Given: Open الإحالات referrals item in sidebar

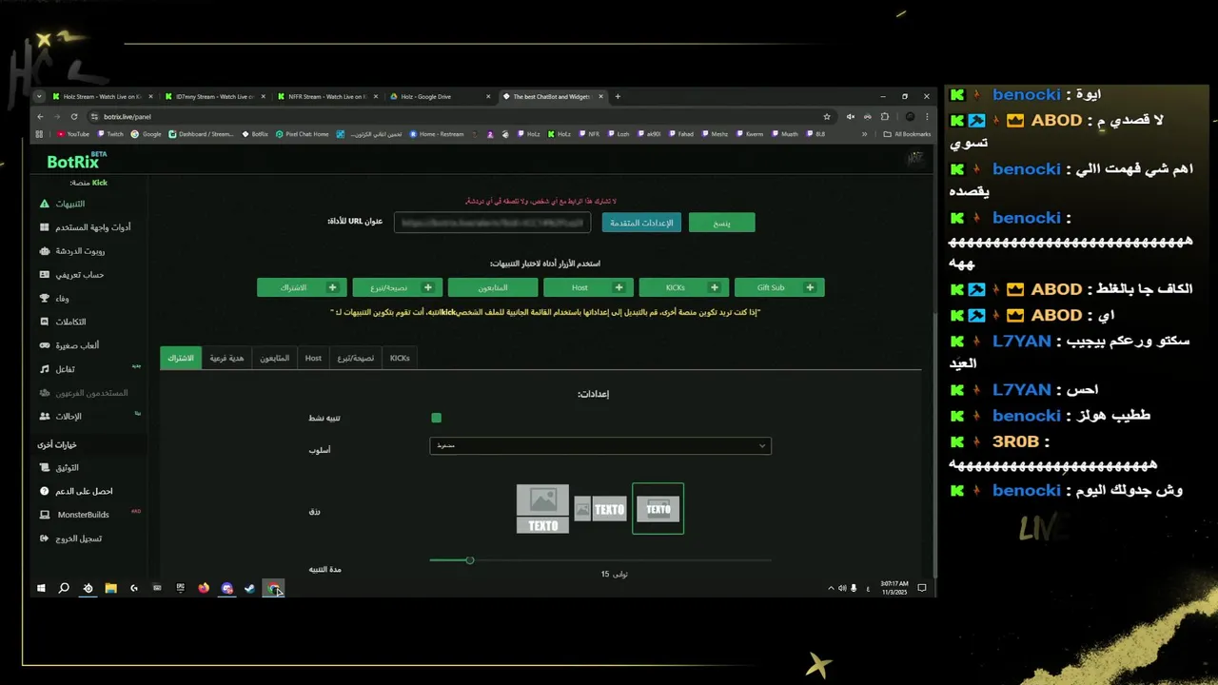Looking at the screenshot, I should 61,416.
